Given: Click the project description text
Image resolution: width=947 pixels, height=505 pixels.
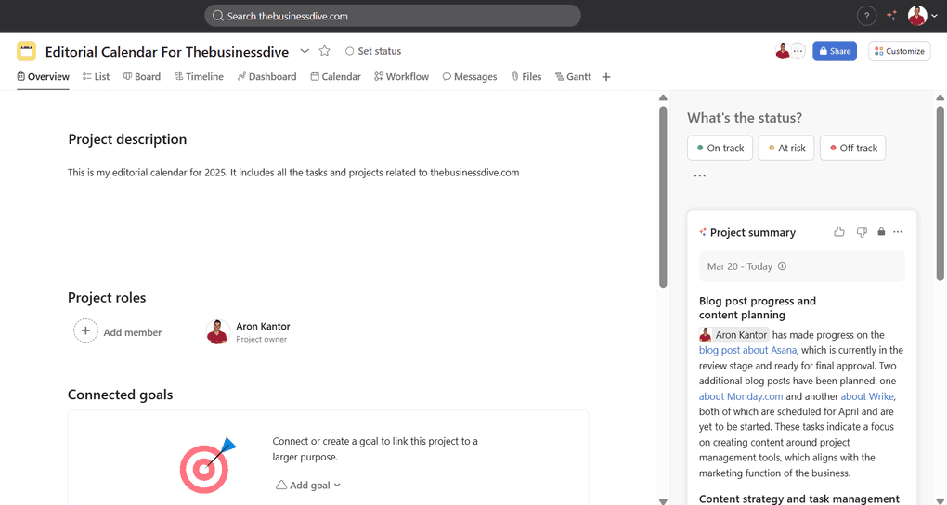Looking at the screenshot, I should click(293, 173).
